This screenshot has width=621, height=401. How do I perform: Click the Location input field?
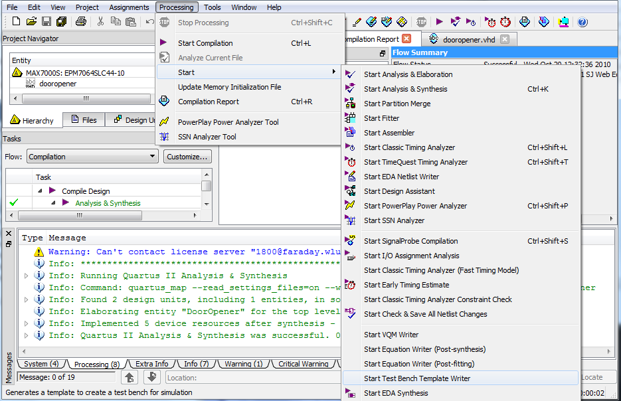coord(254,378)
